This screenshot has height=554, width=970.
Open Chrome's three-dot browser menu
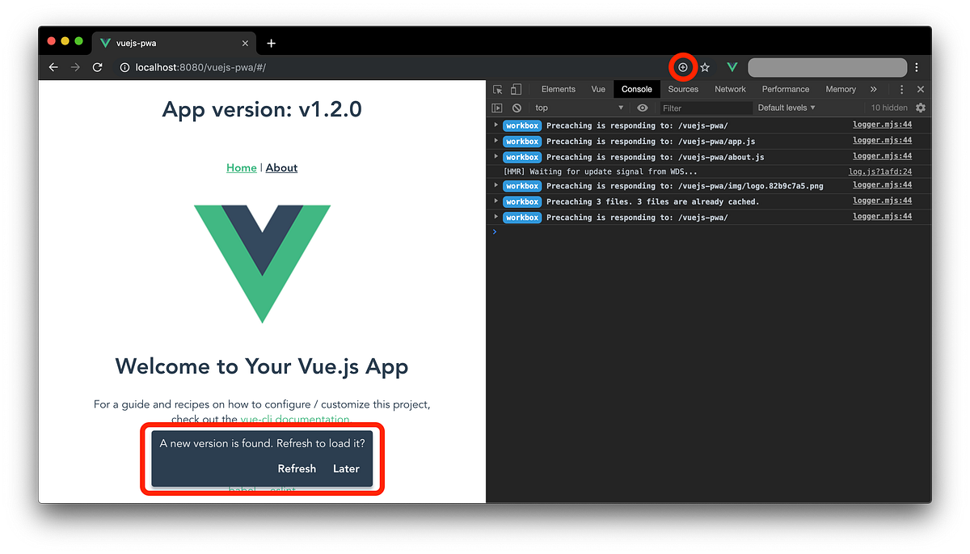916,67
